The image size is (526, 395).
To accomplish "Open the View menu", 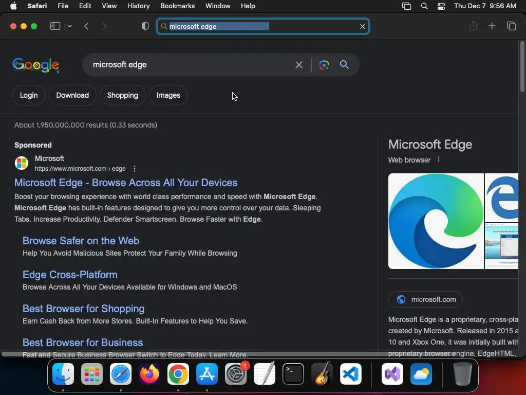I will click(x=109, y=6).
